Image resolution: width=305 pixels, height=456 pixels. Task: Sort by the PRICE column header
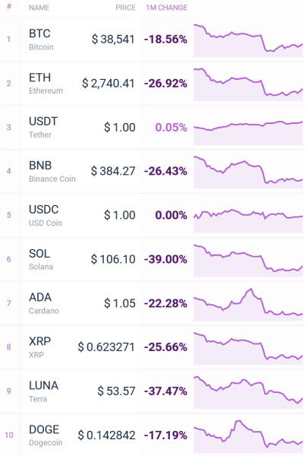(125, 8)
